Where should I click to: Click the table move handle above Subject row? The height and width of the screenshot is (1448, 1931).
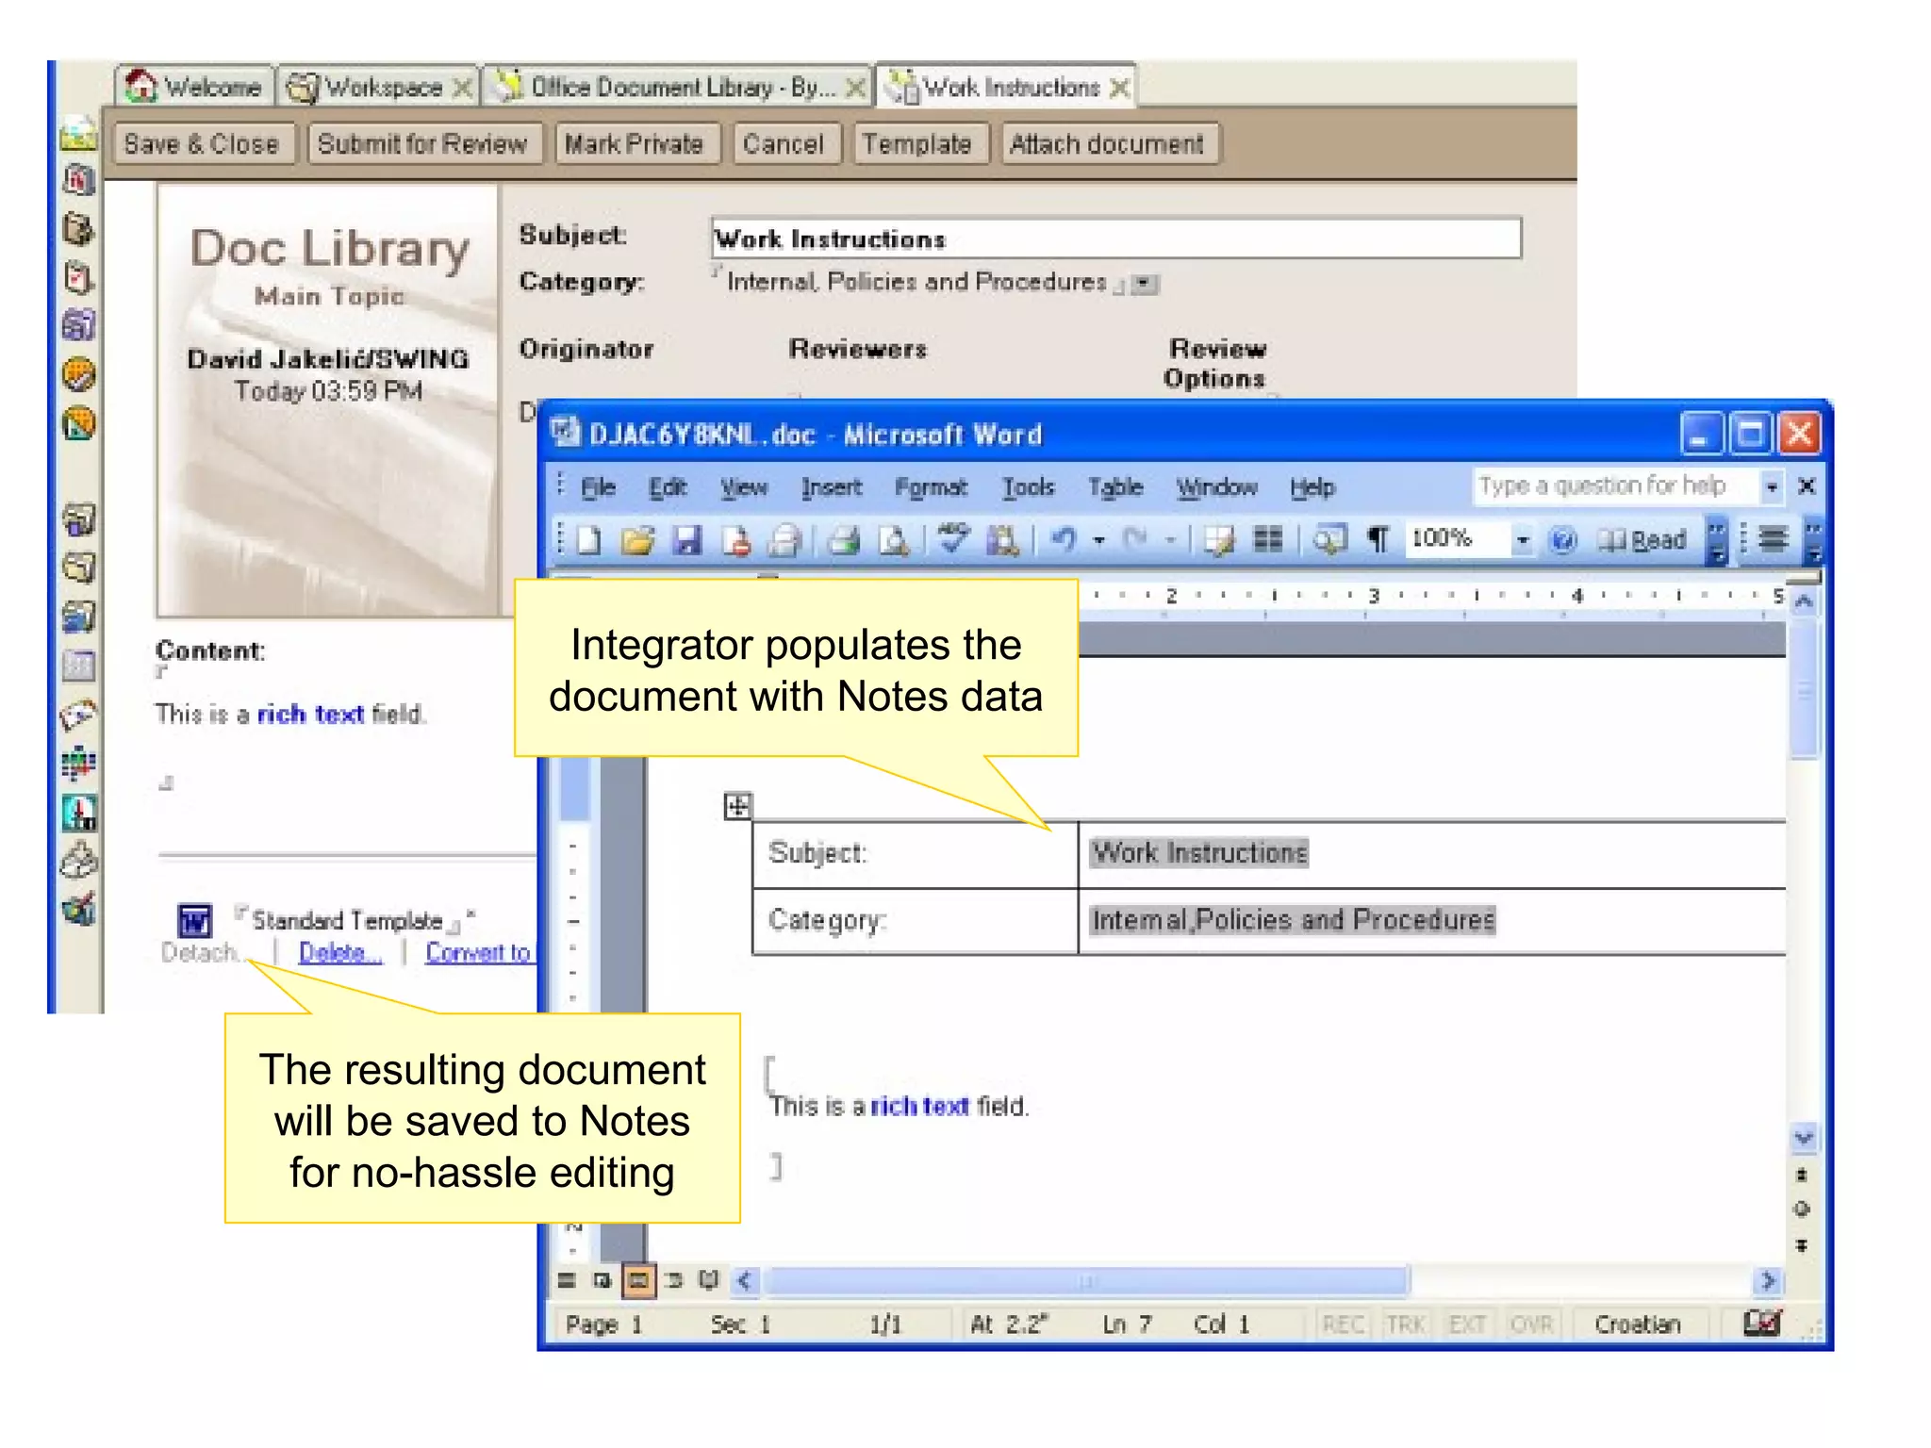click(x=737, y=806)
